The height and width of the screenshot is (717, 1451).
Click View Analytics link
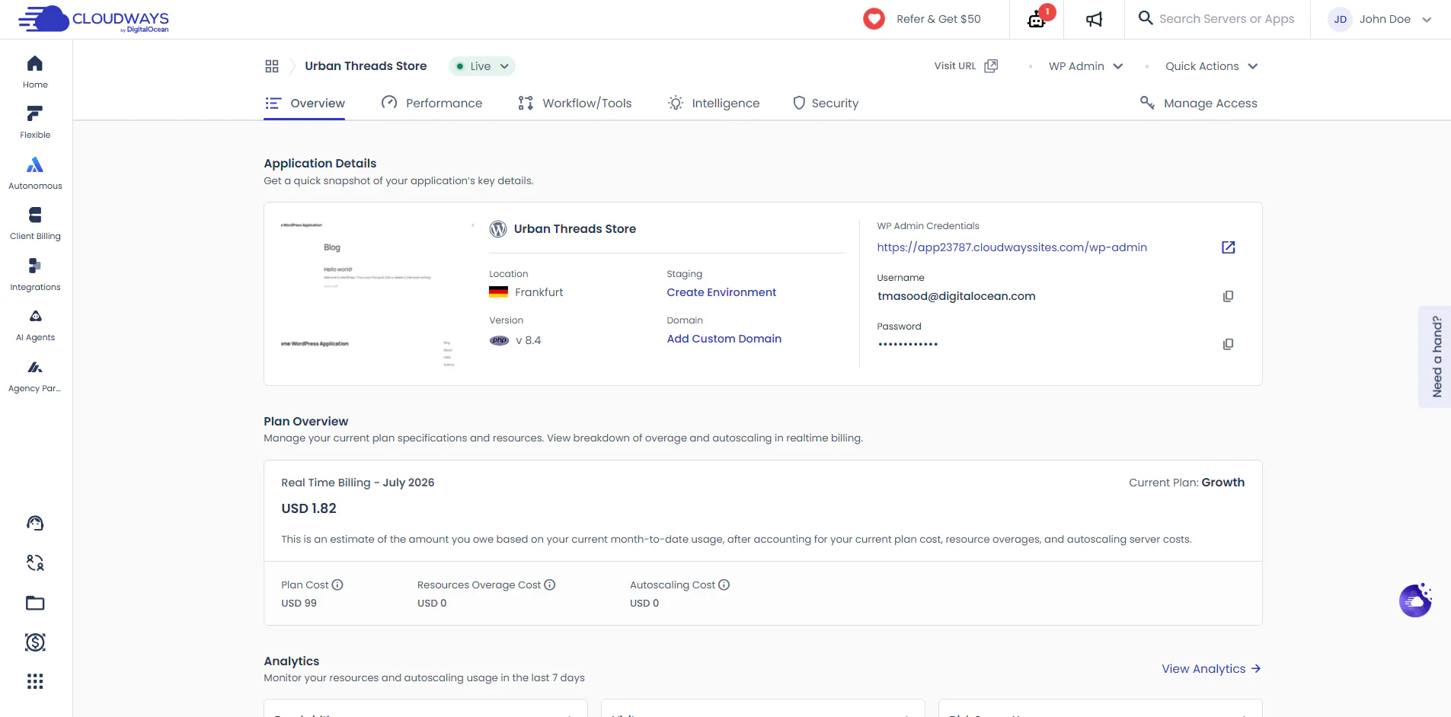click(1211, 669)
